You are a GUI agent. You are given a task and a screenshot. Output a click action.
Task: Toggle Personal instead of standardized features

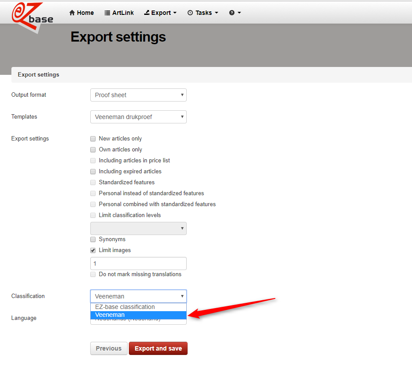coord(93,193)
